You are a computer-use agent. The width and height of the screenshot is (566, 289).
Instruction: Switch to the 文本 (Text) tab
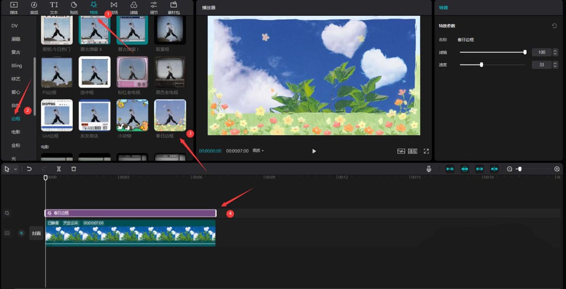click(54, 7)
